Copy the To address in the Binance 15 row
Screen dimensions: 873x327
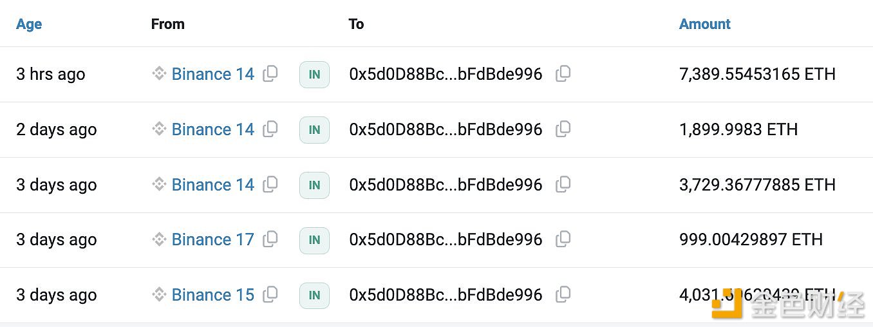coord(563,294)
